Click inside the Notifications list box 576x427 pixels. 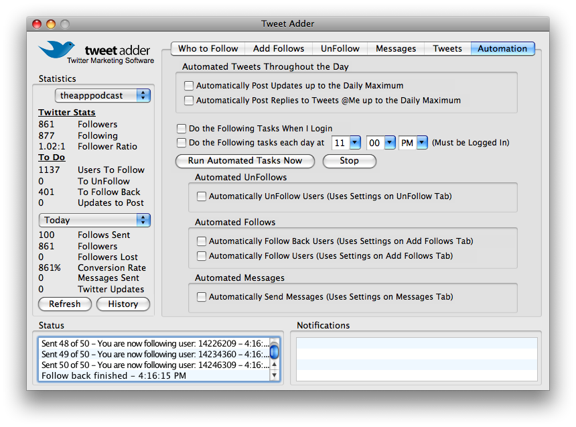click(417, 359)
